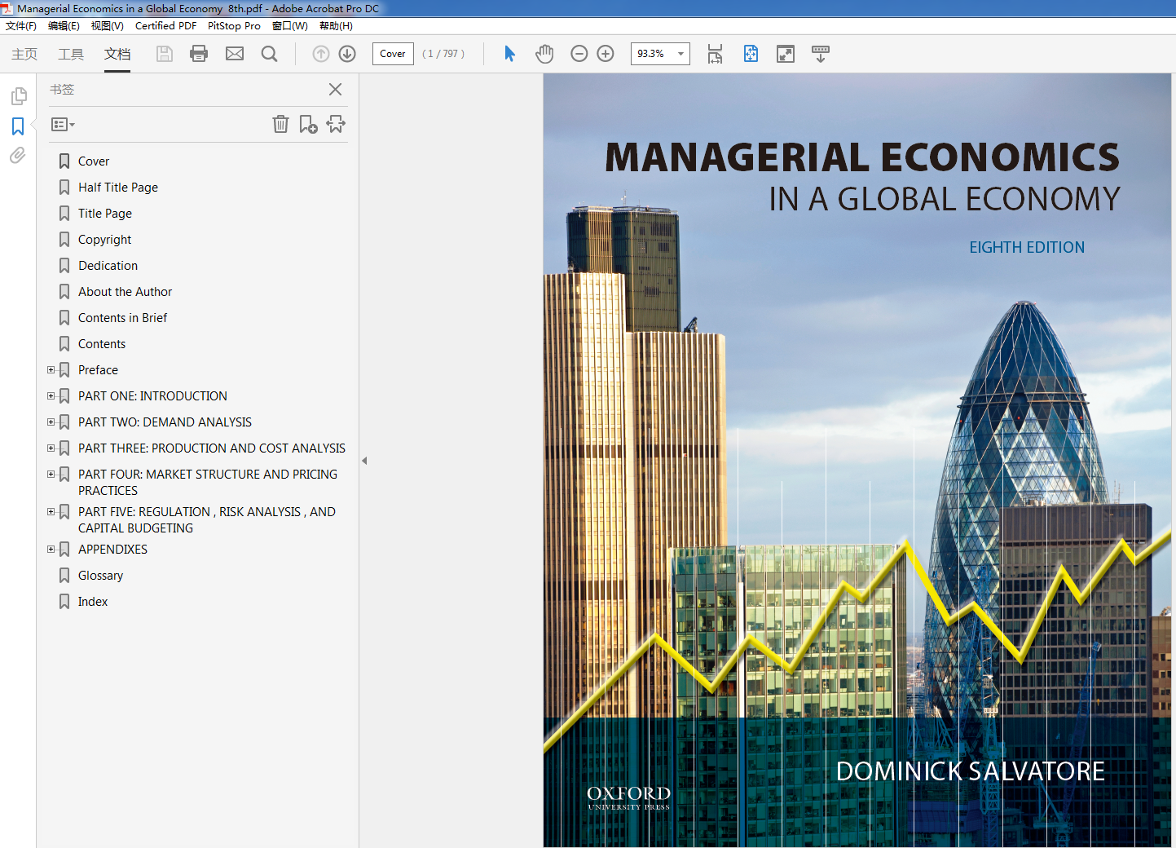This screenshot has width=1176, height=848.
Task: Click the page label input field
Action: point(393,54)
